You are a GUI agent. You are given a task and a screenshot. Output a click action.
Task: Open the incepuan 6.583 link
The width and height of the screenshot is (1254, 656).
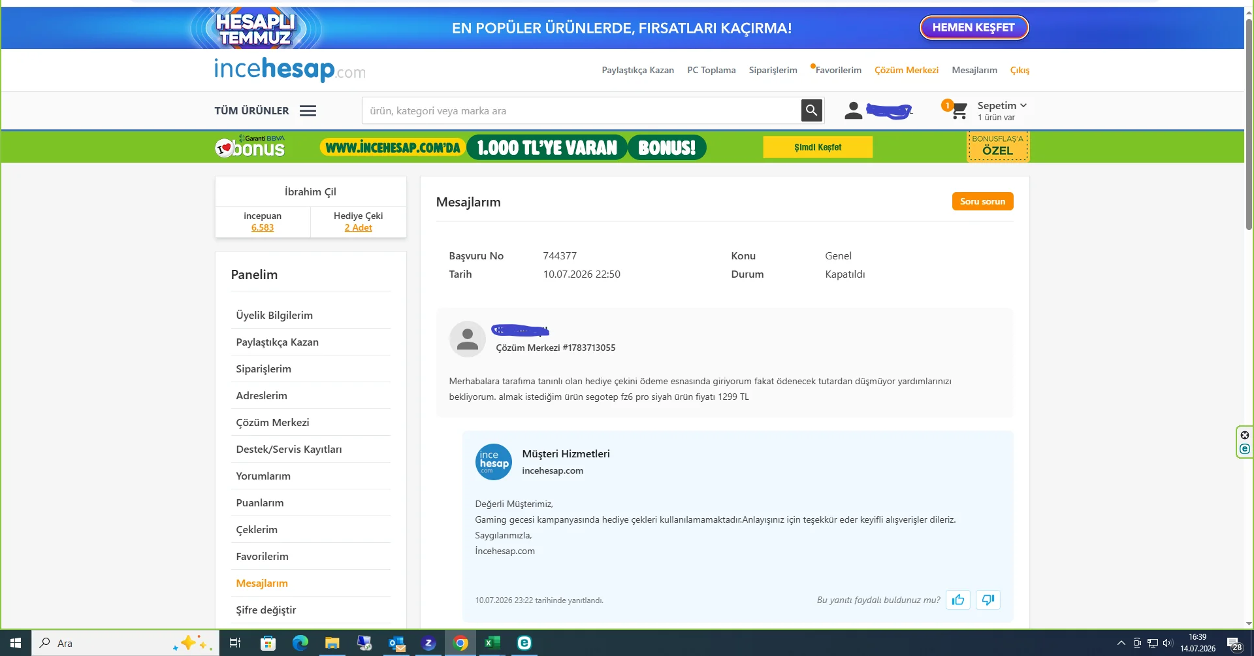pyautogui.click(x=263, y=227)
